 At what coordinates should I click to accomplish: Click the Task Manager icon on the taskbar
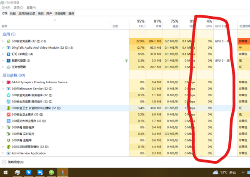click(x=17, y=172)
